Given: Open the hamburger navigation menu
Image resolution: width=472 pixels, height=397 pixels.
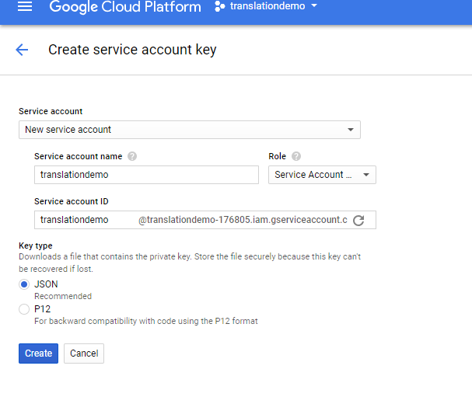Looking at the screenshot, I should (25, 7).
